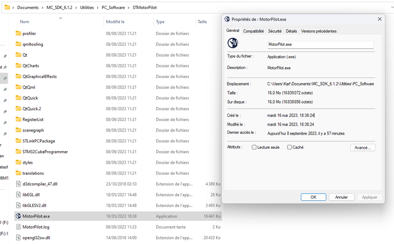Go to Documents in the breadcrumb
This screenshot has height=244, width=394.
point(28,7)
